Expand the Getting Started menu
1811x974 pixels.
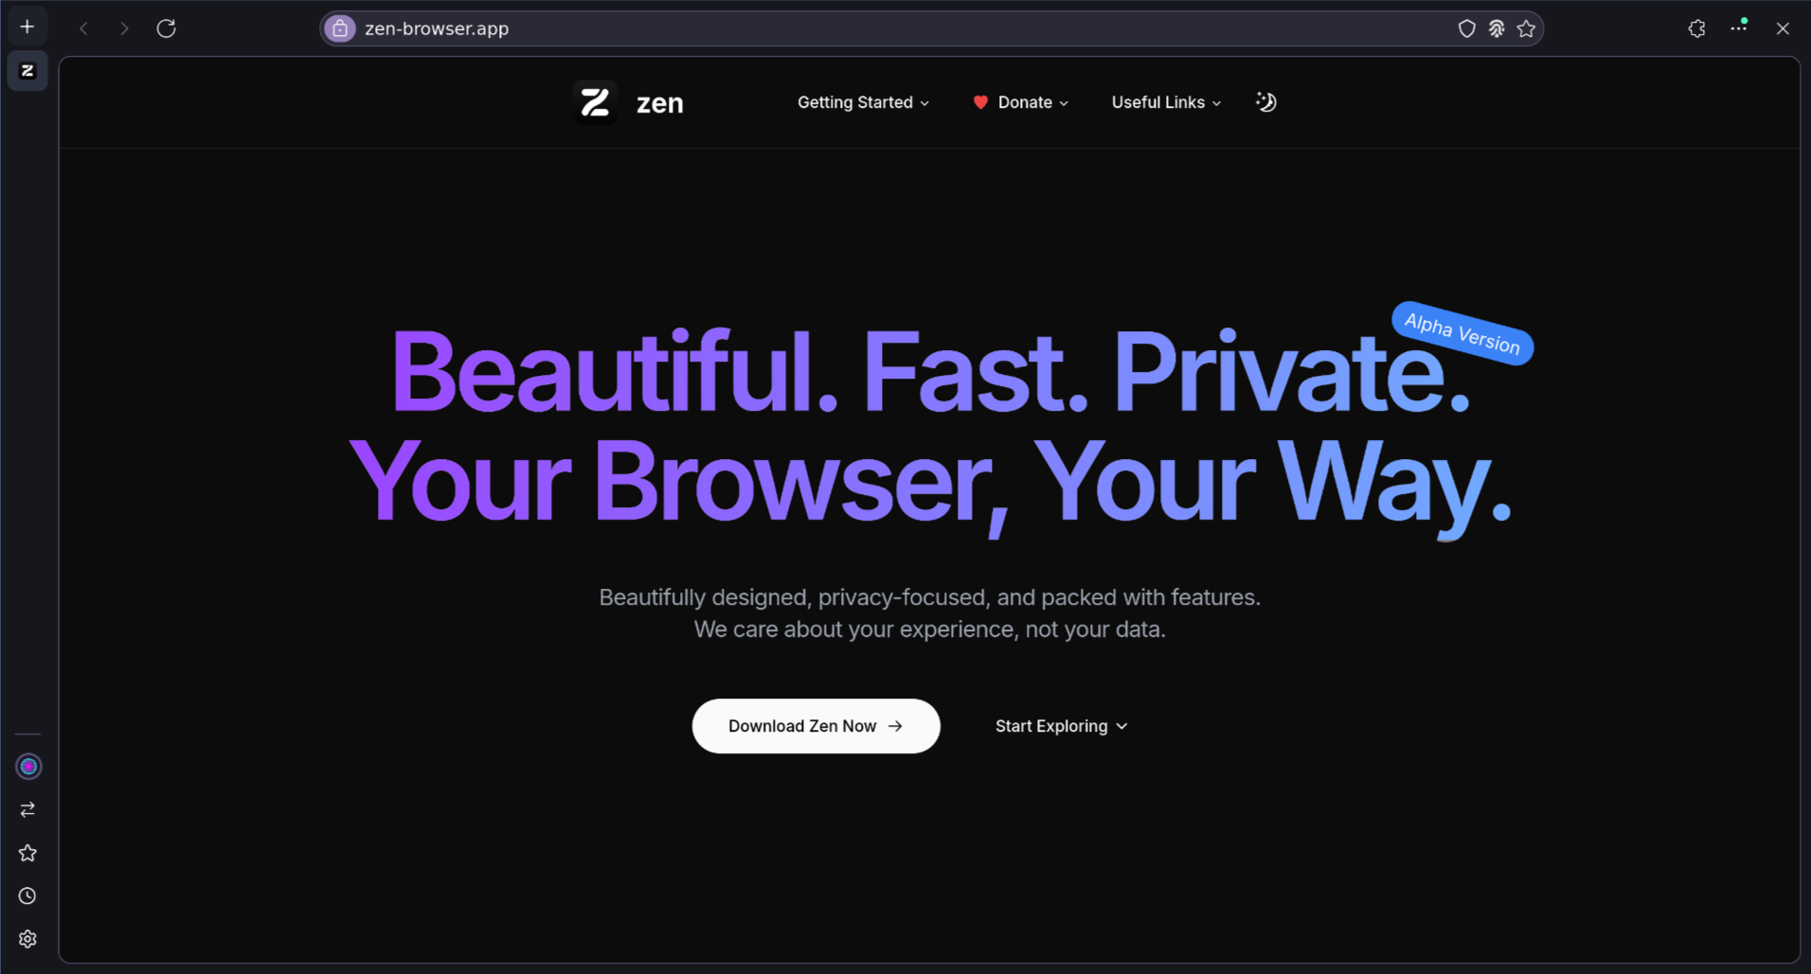[x=863, y=102]
